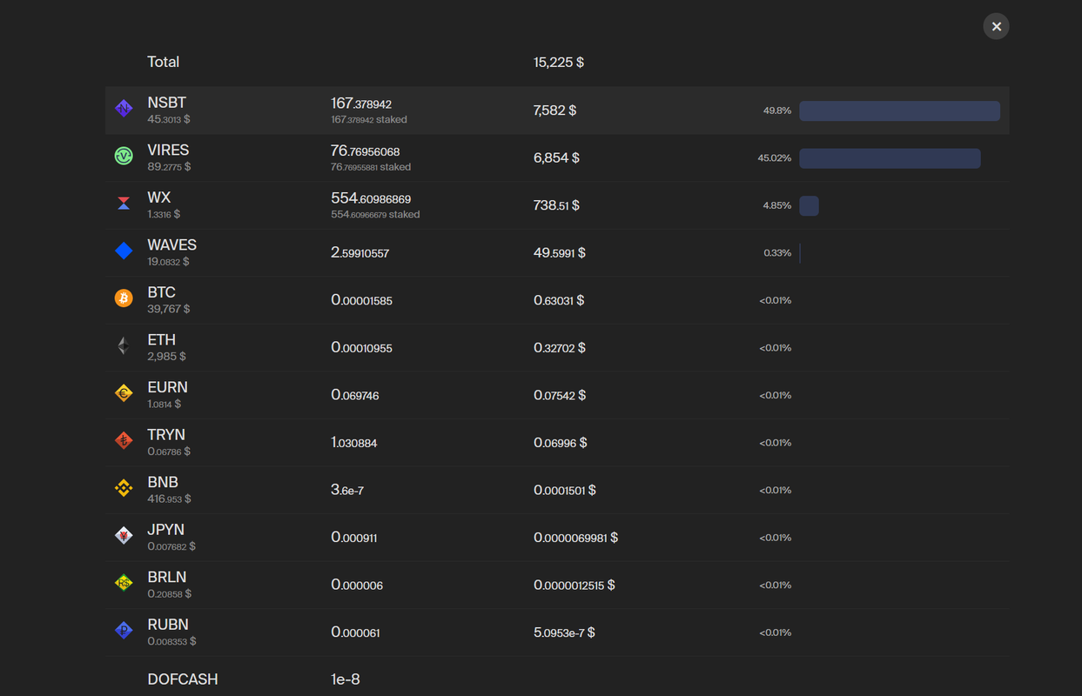Select the ETH token name
The width and height of the screenshot is (1082, 696).
[x=162, y=340]
